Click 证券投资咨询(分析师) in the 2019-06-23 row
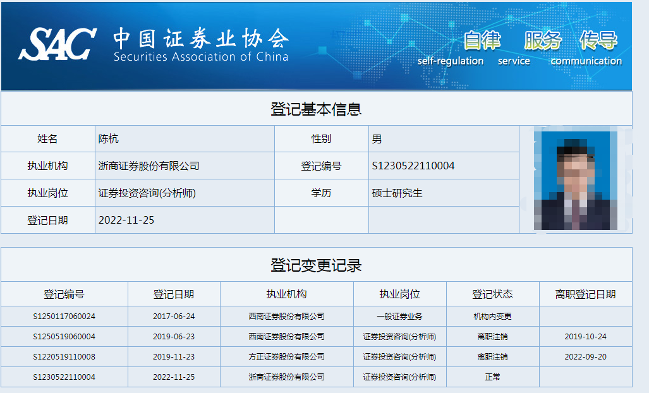Viewport: 649px width, 393px height. (x=400, y=337)
